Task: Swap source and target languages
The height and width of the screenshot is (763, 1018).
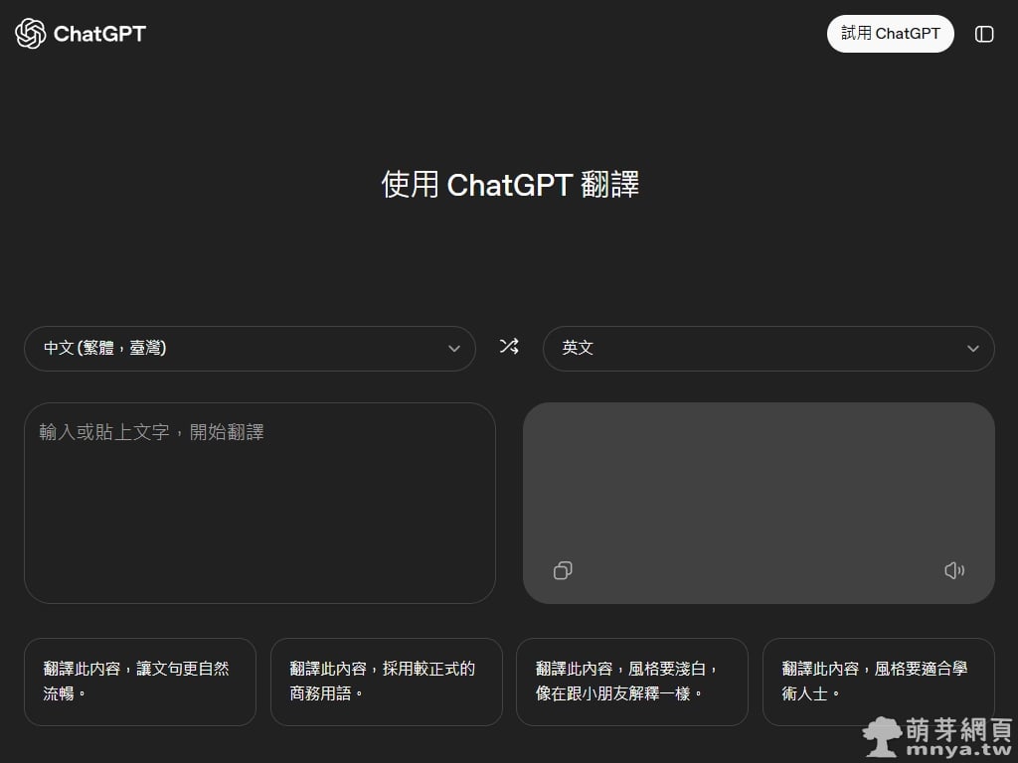Action: 509,347
